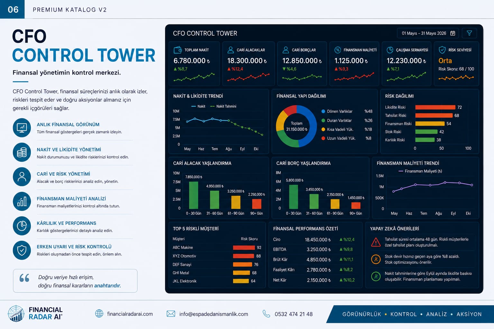Screen dimensions: 494x329
Task: Click the Financial Radar AI logo
Action: [x=35, y=314]
